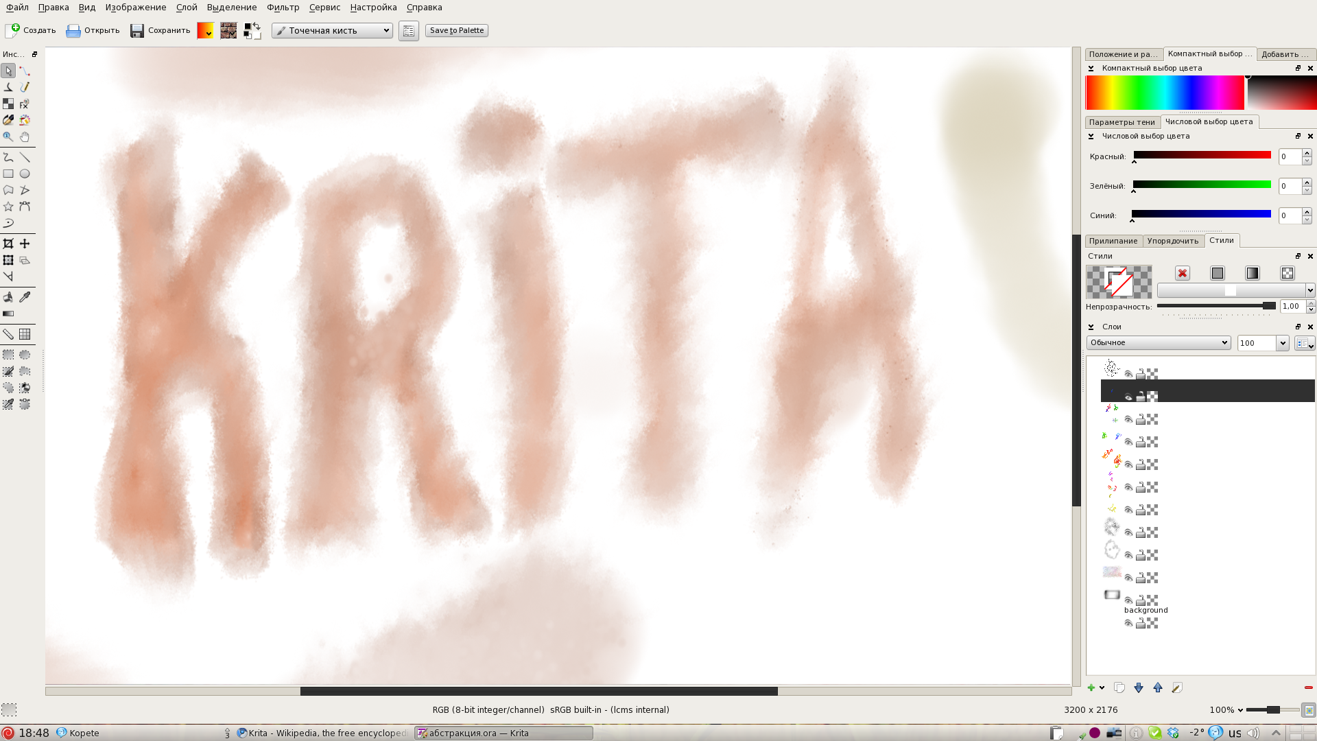Toggle alpha lock on top dotted layer
Viewport: 1317px width, 741px height.
click(x=1152, y=374)
